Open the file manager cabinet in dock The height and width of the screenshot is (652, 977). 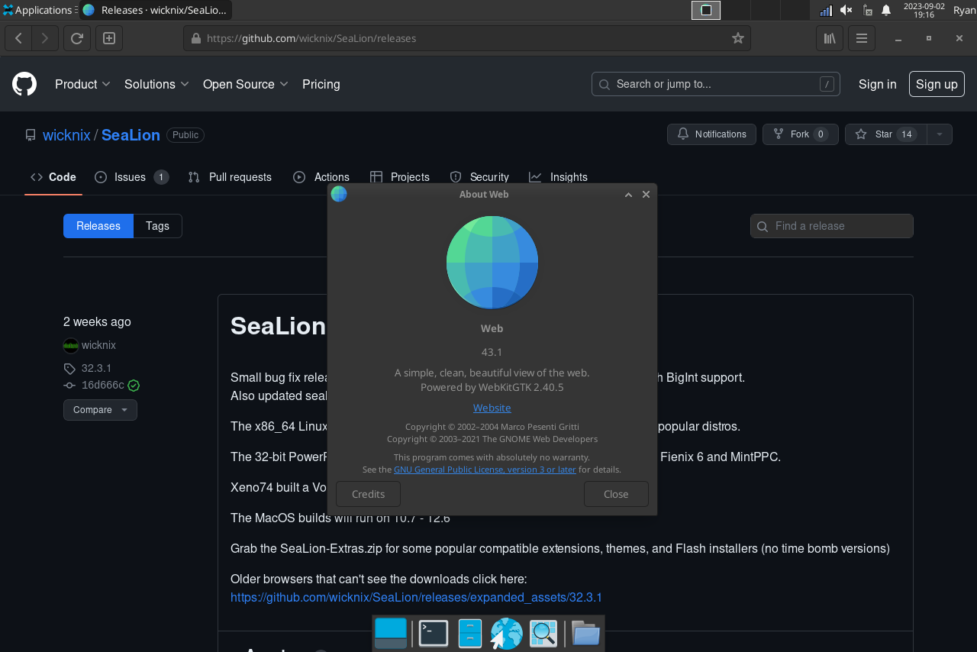[x=469, y=633]
